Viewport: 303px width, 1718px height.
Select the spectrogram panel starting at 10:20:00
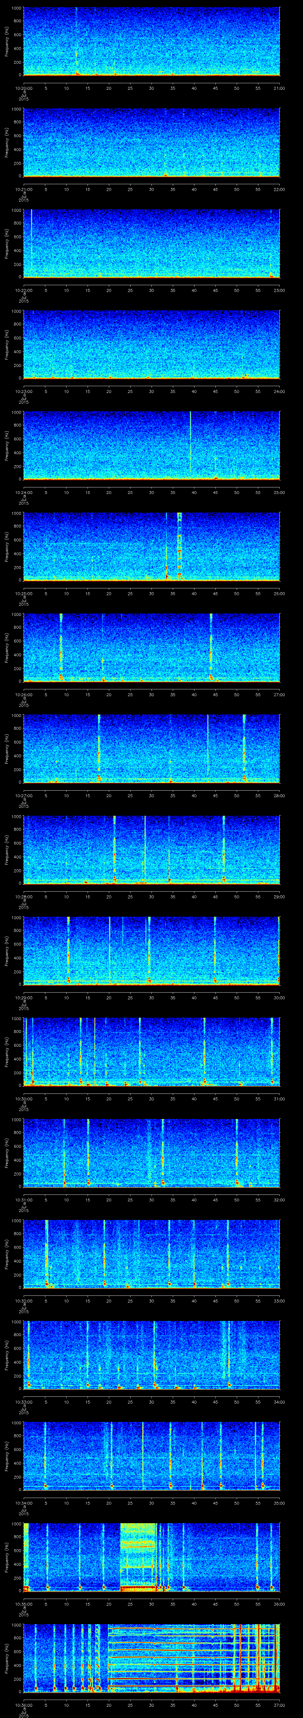[x=151, y=41]
